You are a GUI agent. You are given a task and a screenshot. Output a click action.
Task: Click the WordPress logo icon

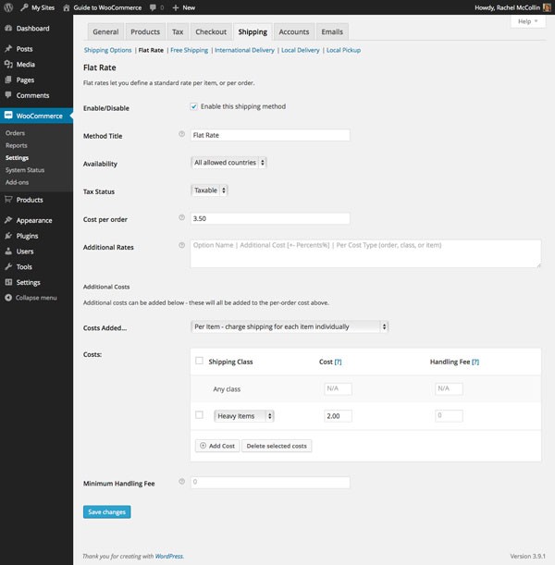click(8, 7)
